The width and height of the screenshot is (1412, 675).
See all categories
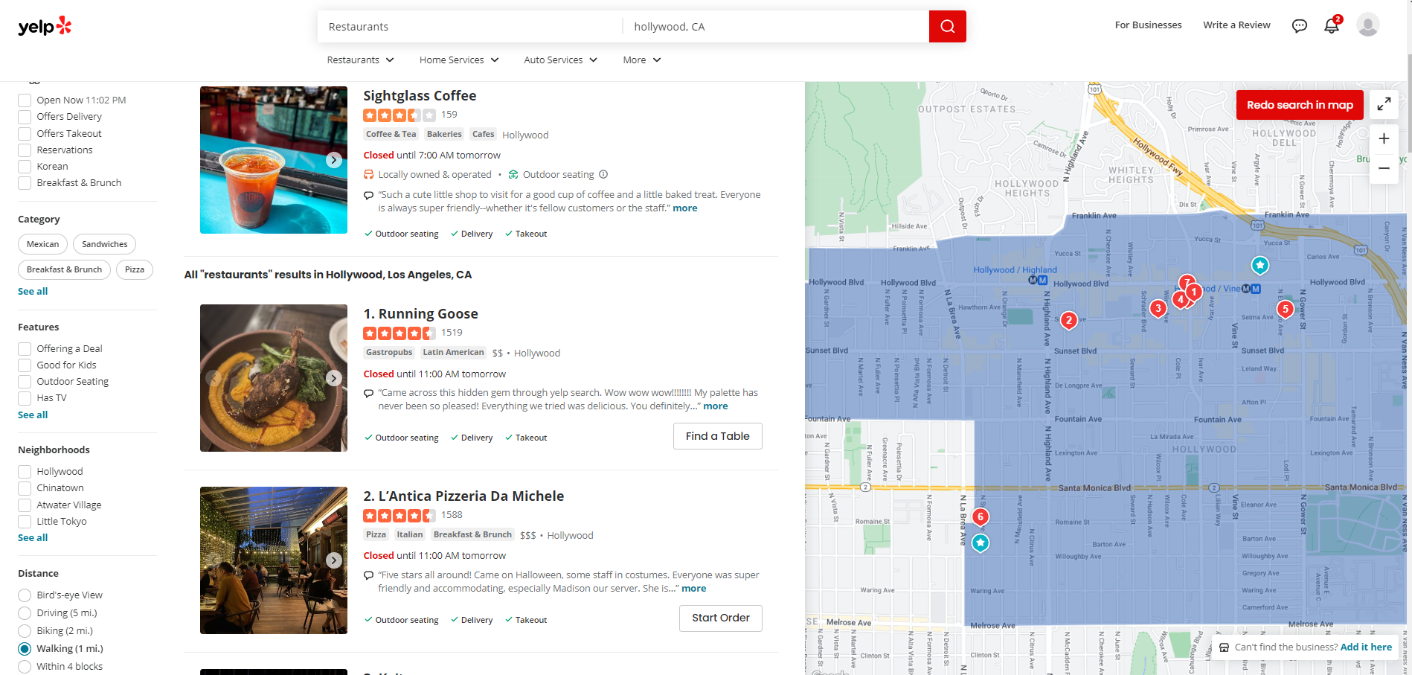(33, 291)
